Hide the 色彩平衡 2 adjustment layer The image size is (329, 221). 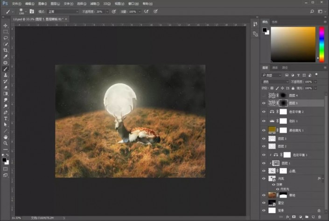[264, 112]
